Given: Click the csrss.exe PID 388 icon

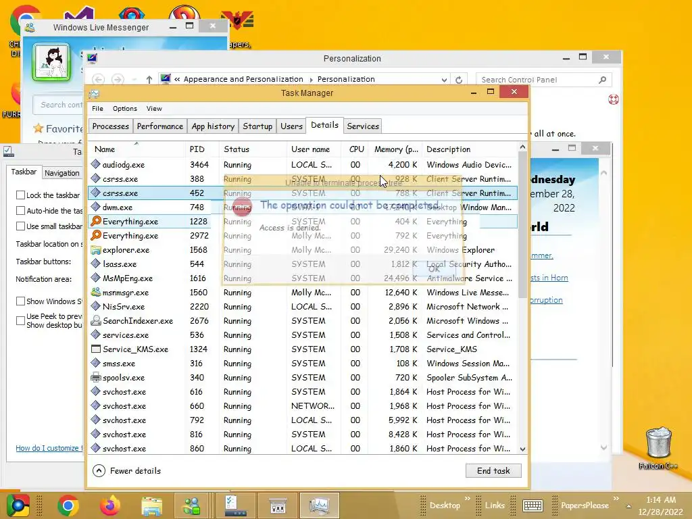Looking at the screenshot, I should (x=95, y=178).
